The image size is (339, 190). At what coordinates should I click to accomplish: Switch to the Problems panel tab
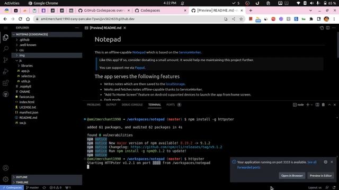[x=94, y=104]
